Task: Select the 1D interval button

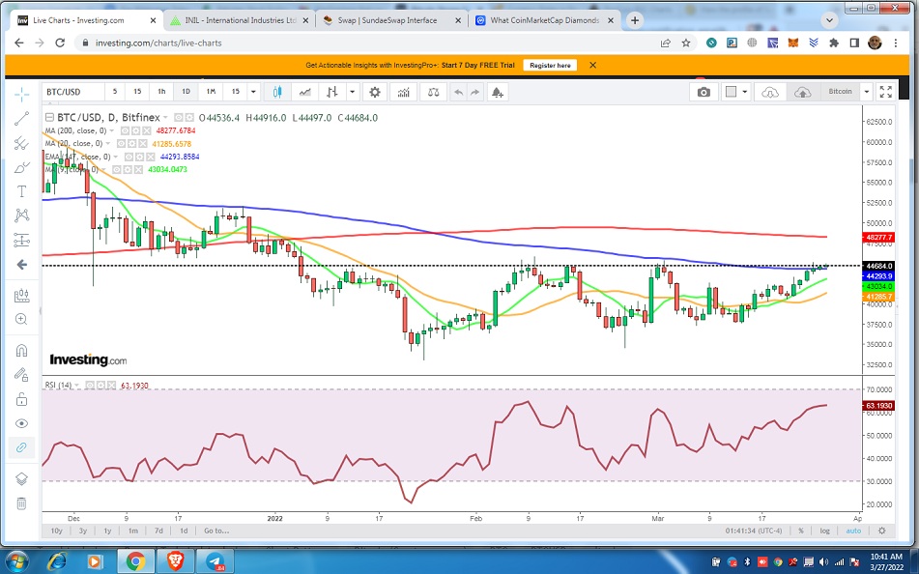Action: coord(186,92)
